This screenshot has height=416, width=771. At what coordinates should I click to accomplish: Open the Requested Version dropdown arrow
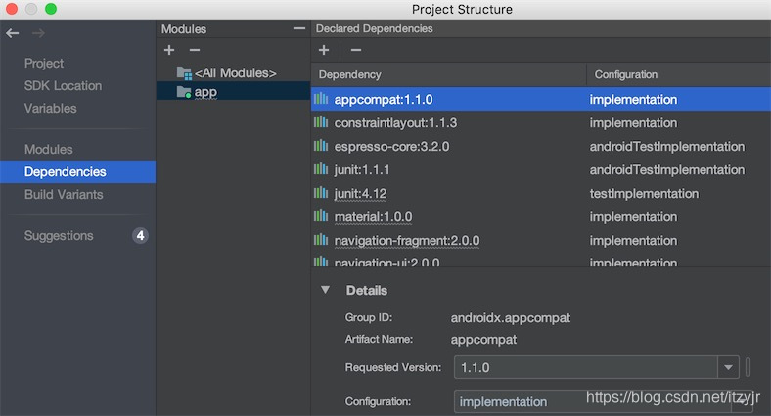(x=727, y=368)
